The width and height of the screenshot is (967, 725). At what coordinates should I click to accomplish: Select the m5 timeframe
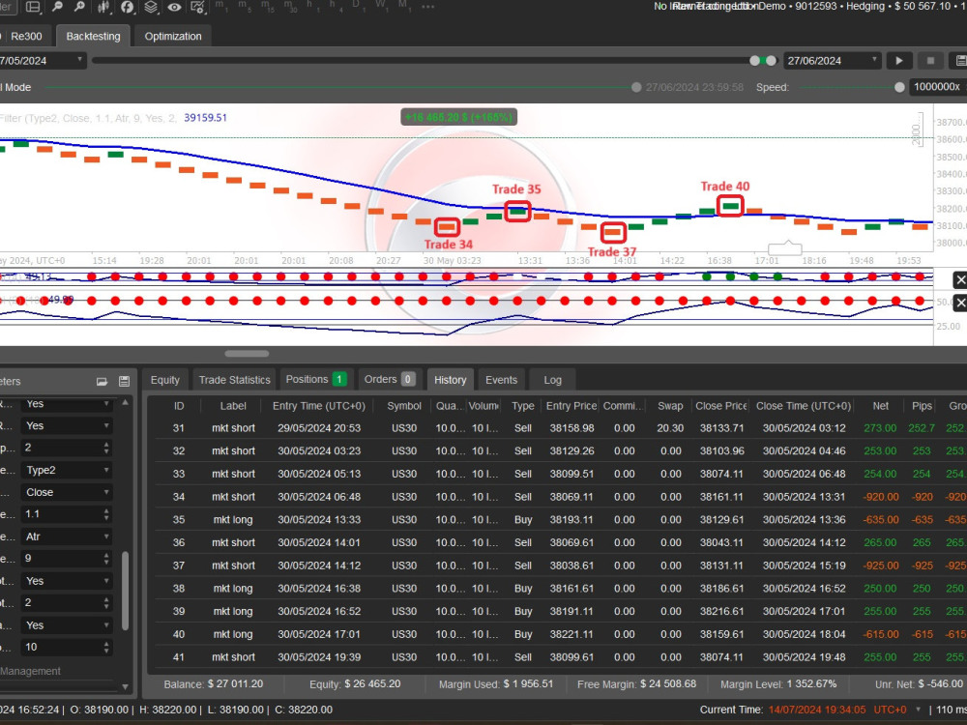[x=244, y=6]
